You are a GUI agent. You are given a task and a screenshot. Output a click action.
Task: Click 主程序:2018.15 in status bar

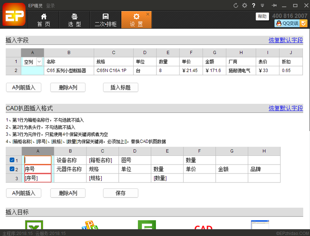pyautogui.click(x=18, y=233)
